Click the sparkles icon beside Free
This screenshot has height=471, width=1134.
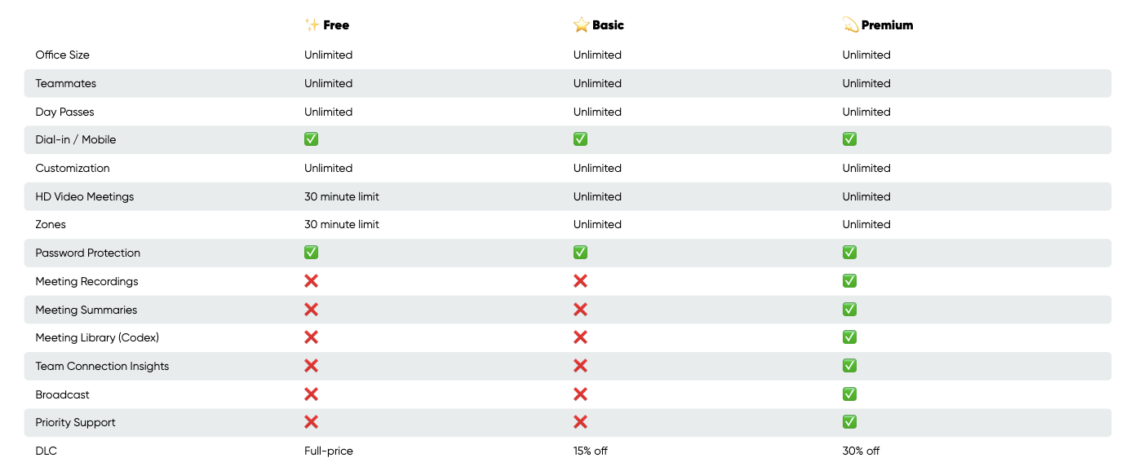pyautogui.click(x=312, y=25)
